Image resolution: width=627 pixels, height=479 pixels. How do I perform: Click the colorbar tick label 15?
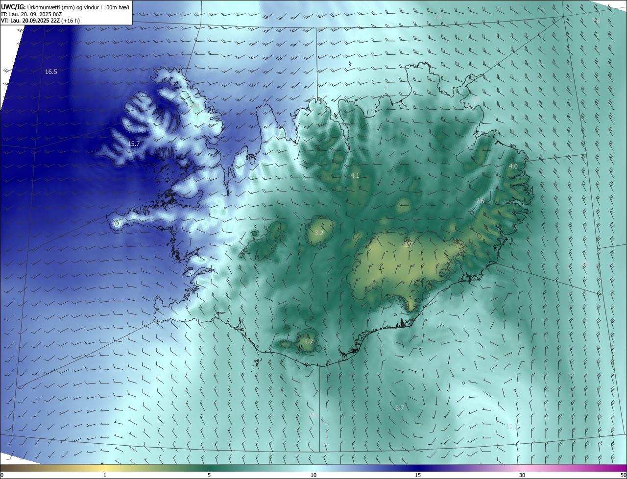point(418,475)
